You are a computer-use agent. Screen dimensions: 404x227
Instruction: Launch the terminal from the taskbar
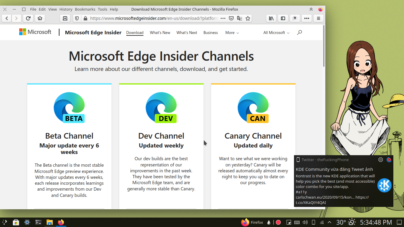pyautogui.click(x=38, y=222)
